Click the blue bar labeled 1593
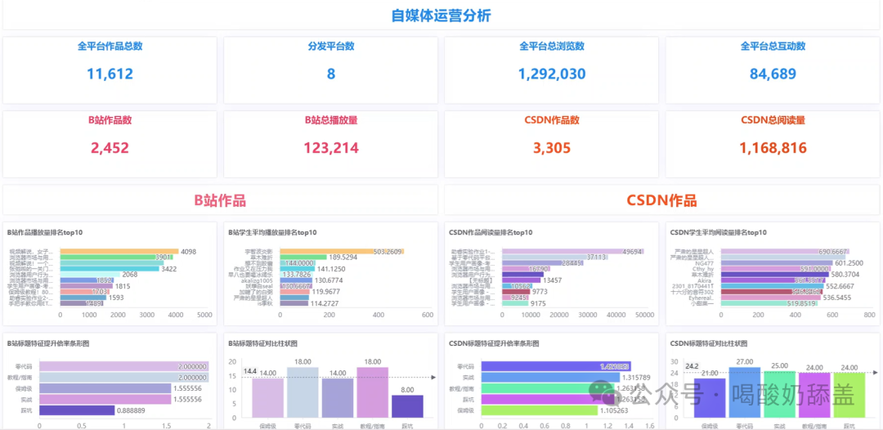Screen dimensions: 883x430 click(83, 298)
